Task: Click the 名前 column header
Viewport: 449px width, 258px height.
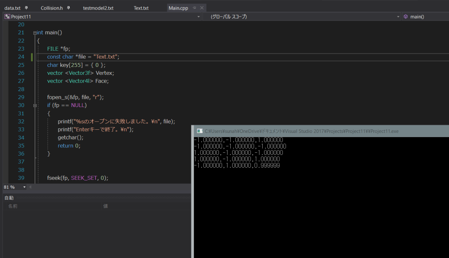Action: click(13, 206)
